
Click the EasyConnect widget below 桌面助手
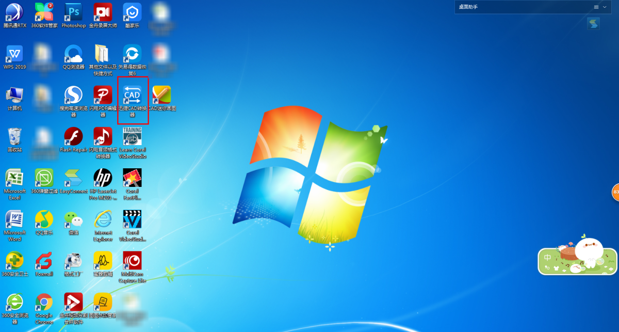[x=593, y=23]
